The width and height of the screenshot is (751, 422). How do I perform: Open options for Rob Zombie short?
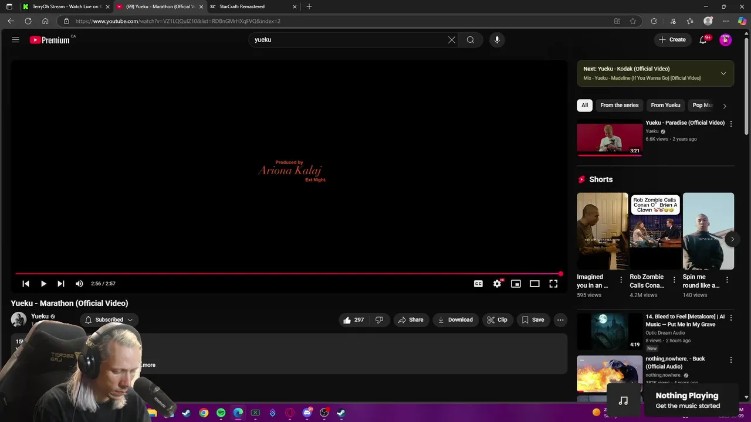coord(674,280)
